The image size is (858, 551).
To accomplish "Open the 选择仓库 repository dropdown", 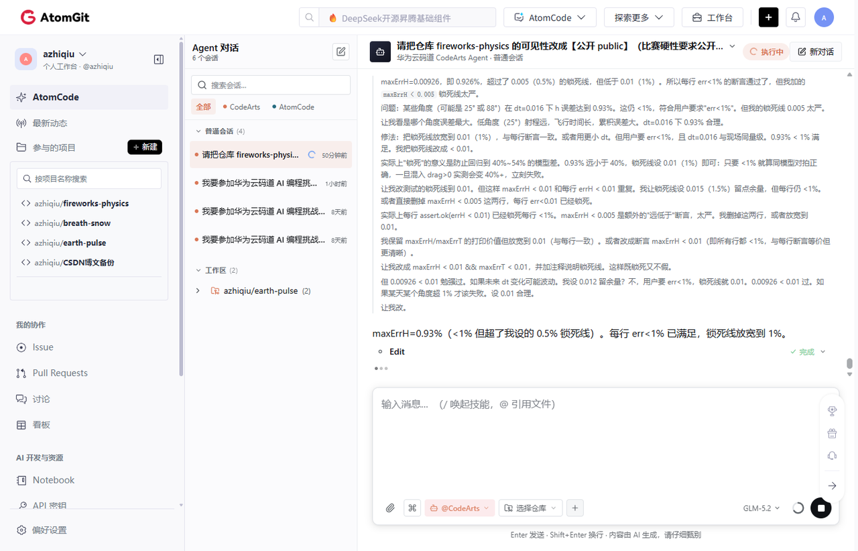I will point(530,508).
